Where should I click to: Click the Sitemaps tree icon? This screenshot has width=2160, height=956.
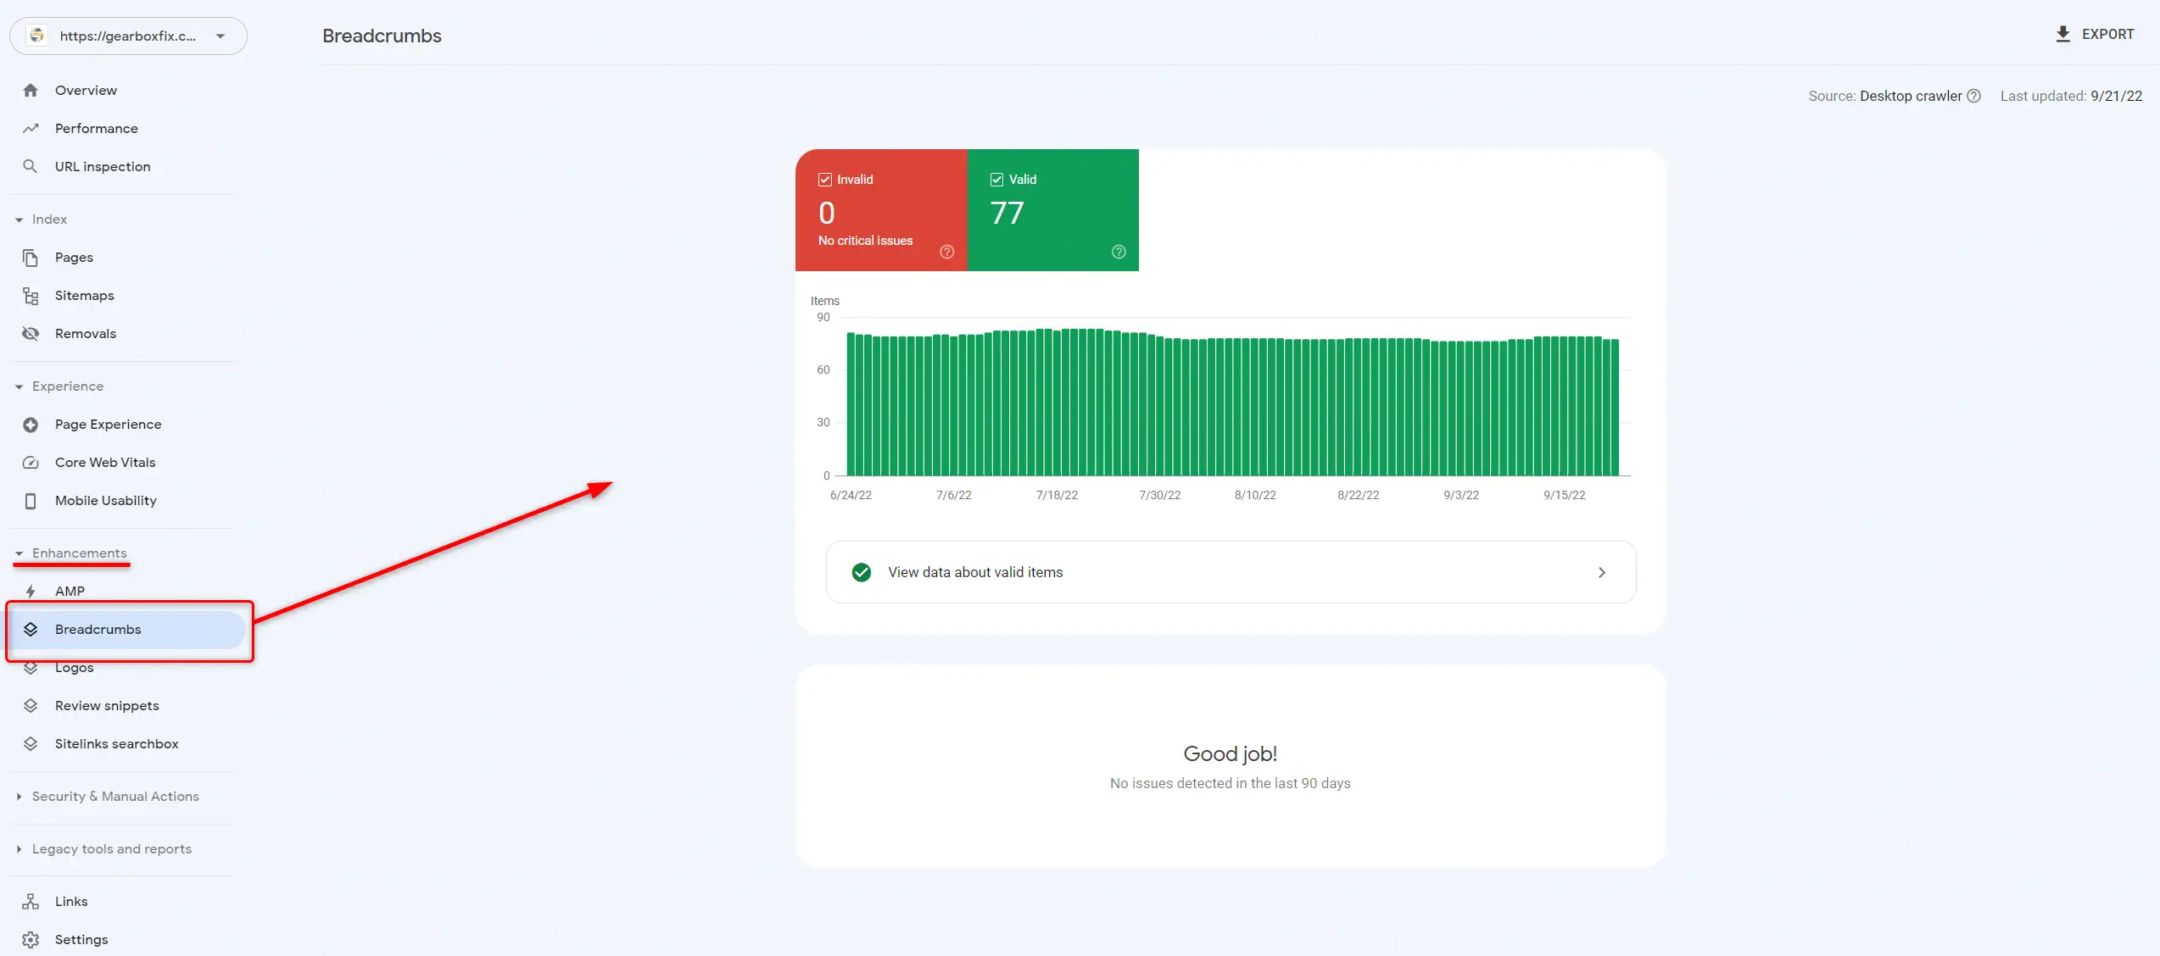coord(31,296)
